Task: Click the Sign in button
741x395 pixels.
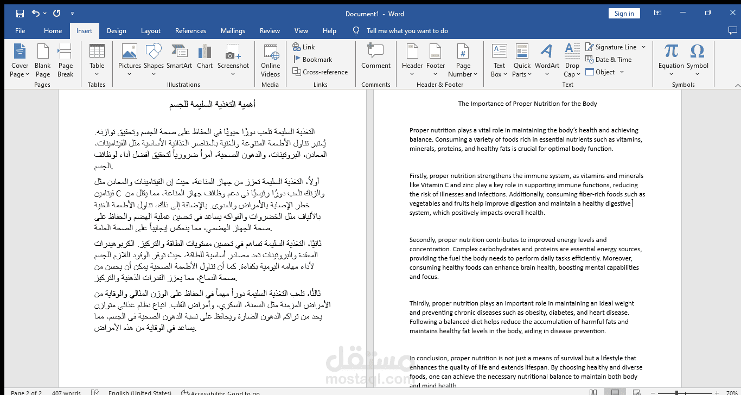Action: [624, 14]
